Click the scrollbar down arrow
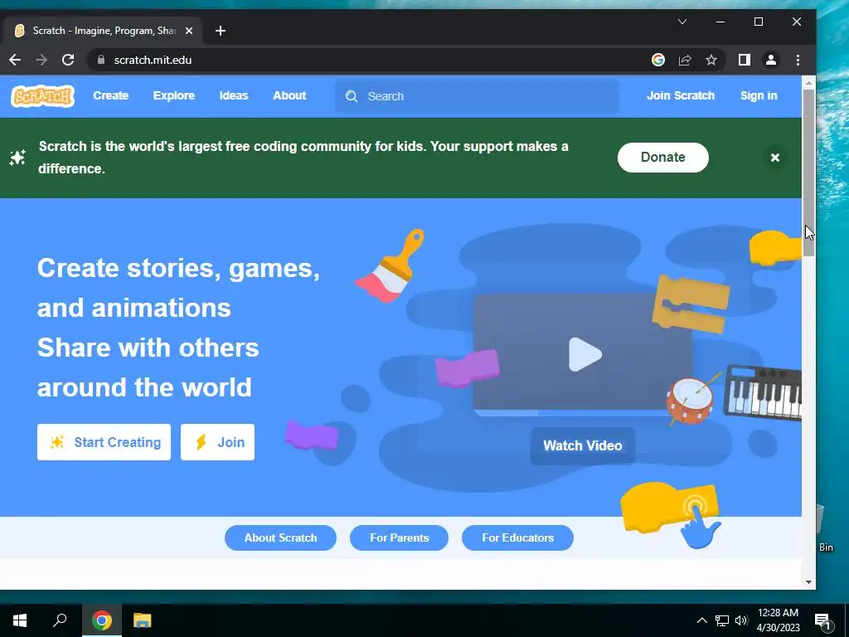 click(x=808, y=582)
